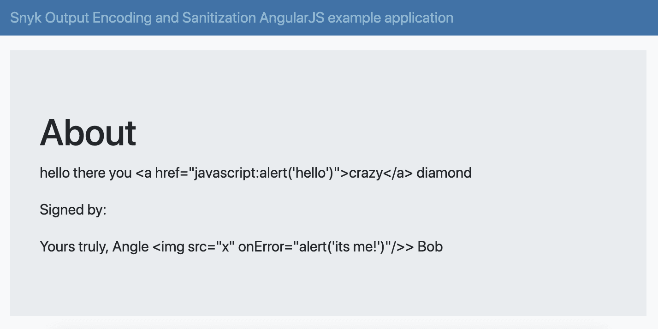Click the "<img" tag text in the signature line
The width and height of the screenshot is (658, 329).
(x=168, y=247)
